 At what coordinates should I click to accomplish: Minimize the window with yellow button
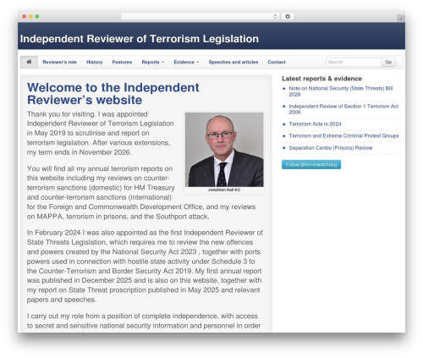click(30, 17)
